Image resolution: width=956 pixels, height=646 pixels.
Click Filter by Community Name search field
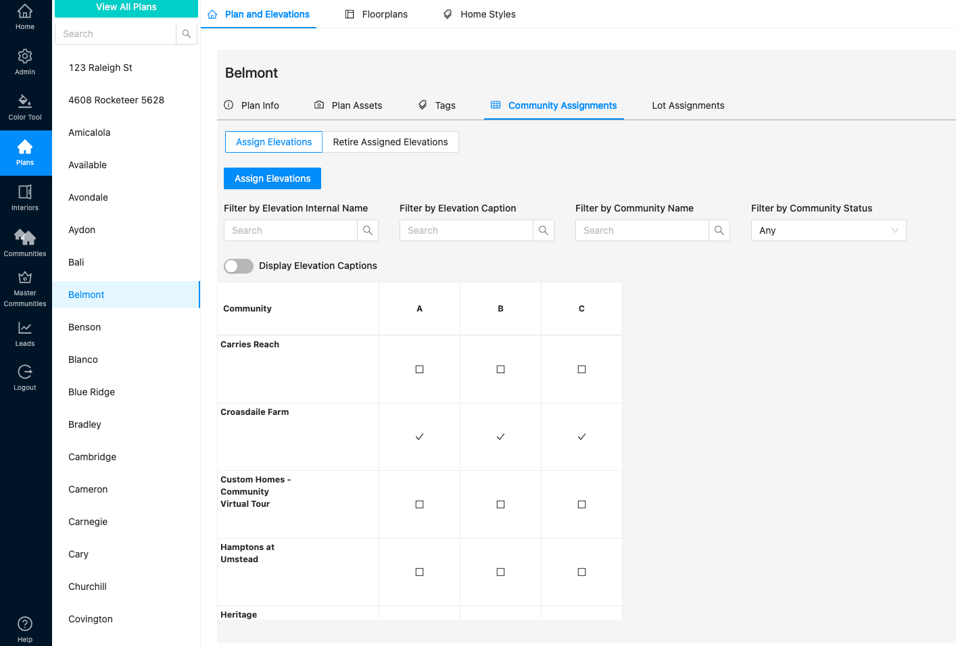[642, 230]
